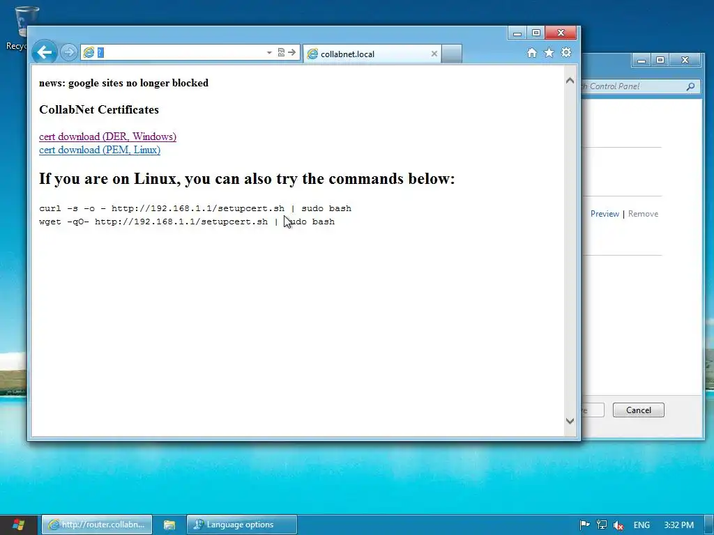This screenshot has height=535, width=714.
Task: Click the Recycle Bin desktop icon
Action: tap(21, 28)
